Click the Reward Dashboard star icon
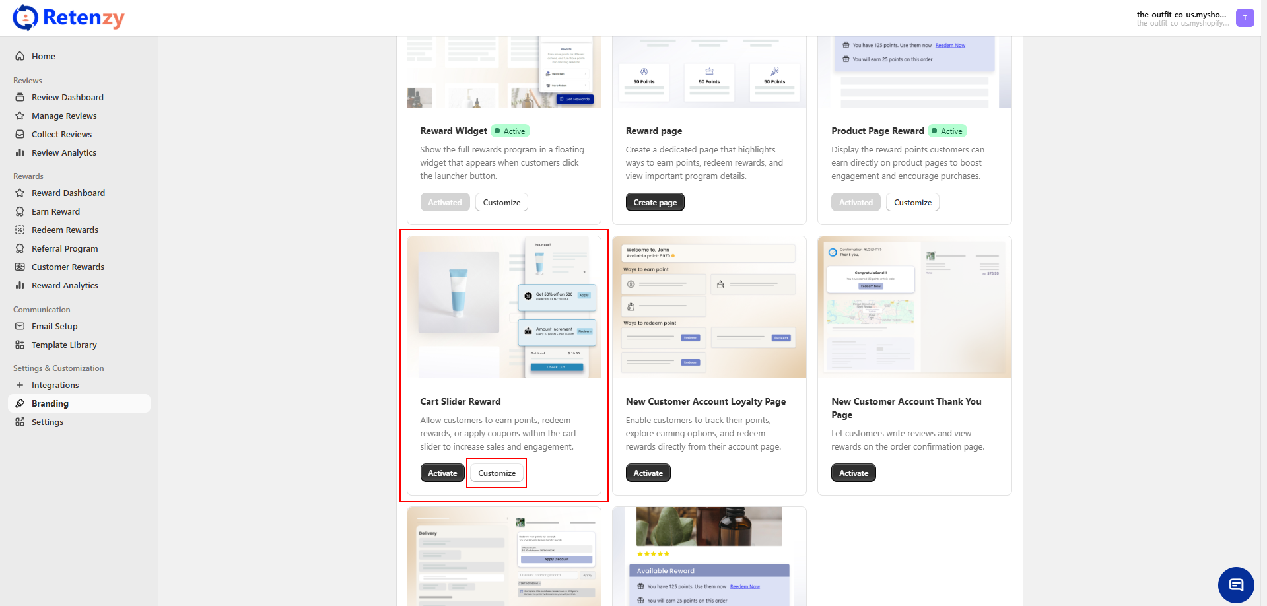 pos(20,193)
